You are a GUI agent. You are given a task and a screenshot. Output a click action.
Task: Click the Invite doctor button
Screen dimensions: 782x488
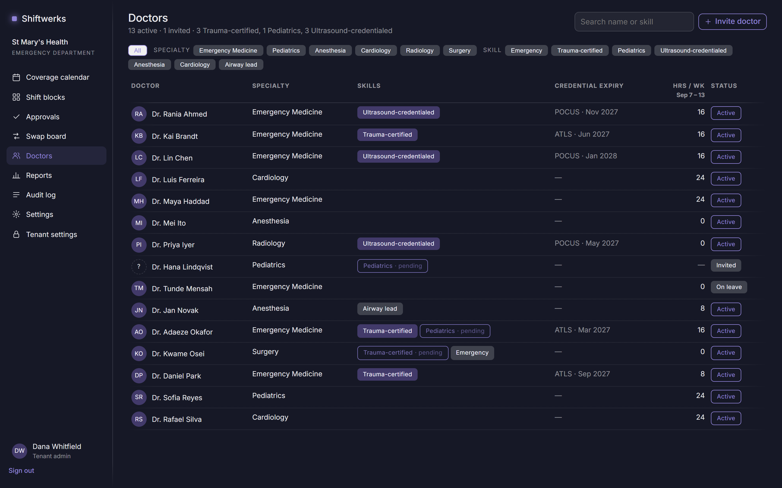pos(732,22)
